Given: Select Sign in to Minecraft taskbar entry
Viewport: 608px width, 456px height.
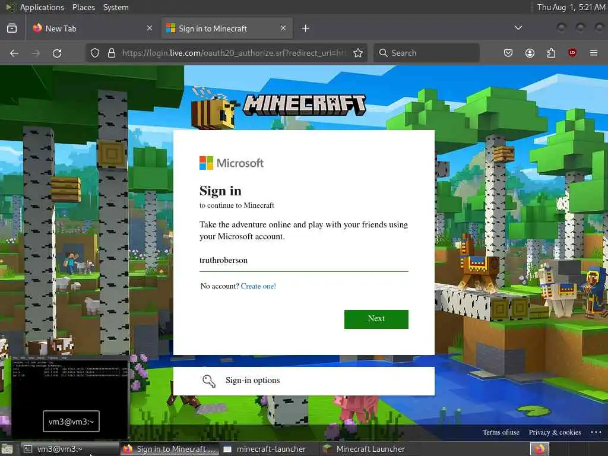Looking at the screenshot, I should tap(170, 449).
